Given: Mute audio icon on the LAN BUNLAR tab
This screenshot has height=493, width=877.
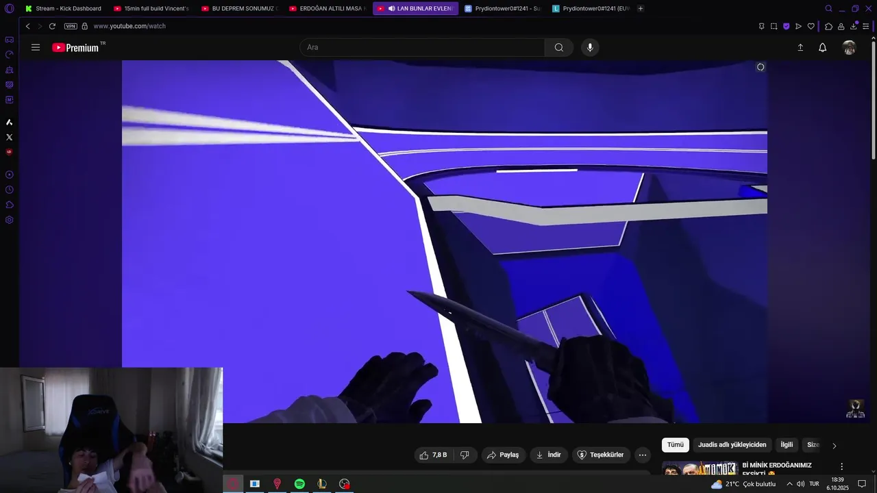Looking at the screenshot, I should 391,8.
